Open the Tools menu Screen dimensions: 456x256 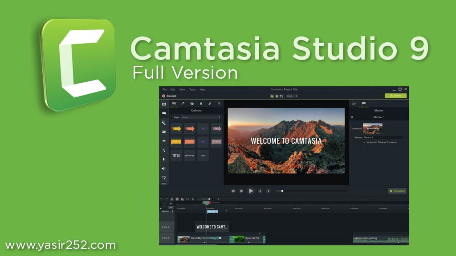tap(192, 89)
